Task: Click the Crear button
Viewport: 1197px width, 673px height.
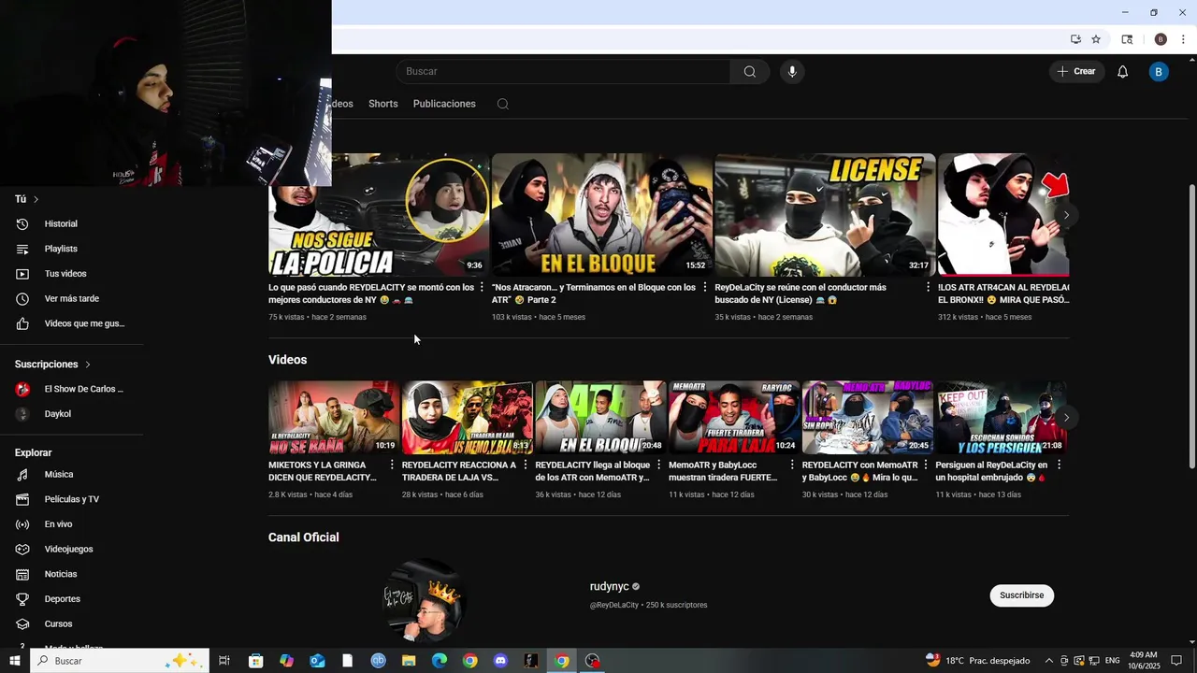Action: point(1076,72)
